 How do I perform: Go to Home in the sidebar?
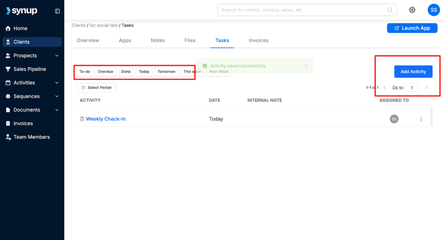coord(20,29)
